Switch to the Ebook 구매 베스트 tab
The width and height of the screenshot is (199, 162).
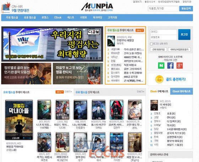(x=159, y=91)
